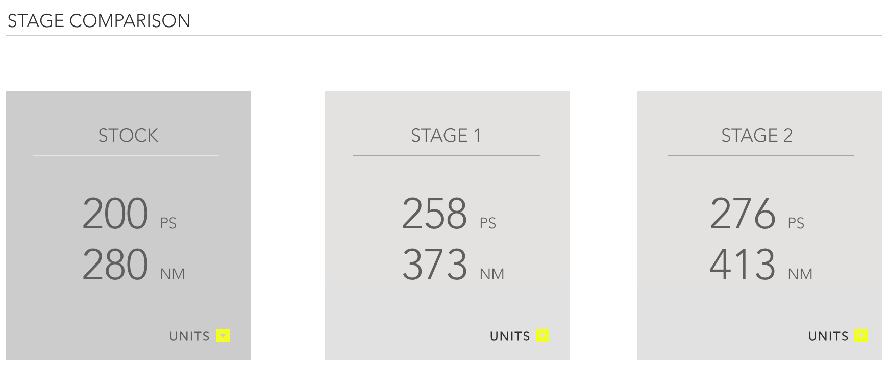Click the STAGE COMPARISON section title

tap(99, 21)
